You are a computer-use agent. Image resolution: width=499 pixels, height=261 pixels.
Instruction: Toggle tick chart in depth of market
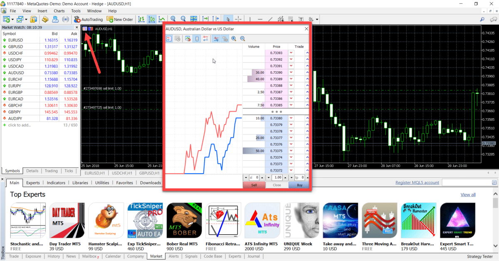pos(169,39)
